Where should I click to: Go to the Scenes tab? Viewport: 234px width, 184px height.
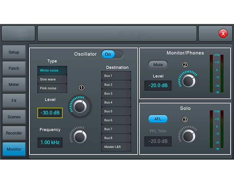tap(14, 117)
